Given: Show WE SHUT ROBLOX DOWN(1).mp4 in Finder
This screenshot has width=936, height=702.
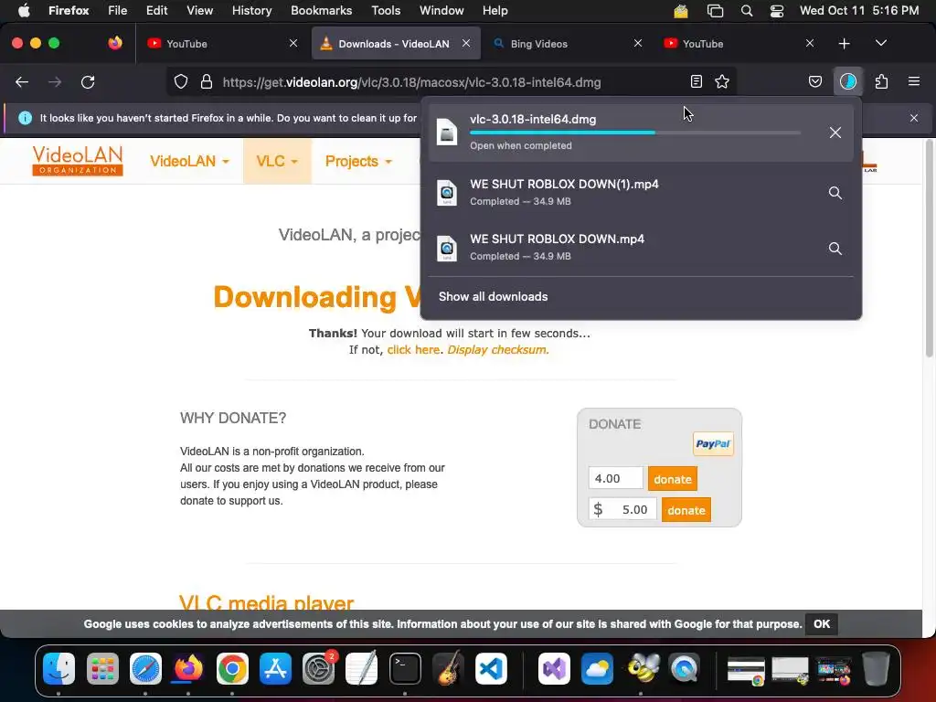Looking at the screenshot, I should (x=835, y=193).
